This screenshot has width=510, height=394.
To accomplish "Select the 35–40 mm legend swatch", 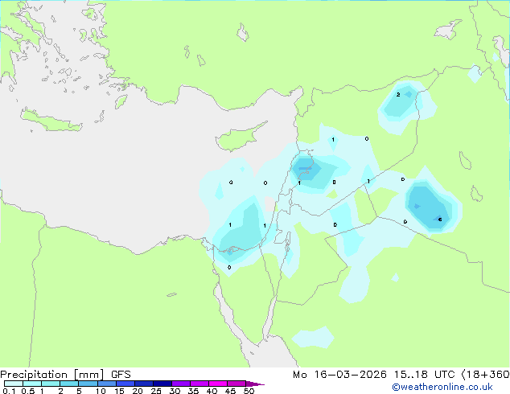I will coord(199,384).
